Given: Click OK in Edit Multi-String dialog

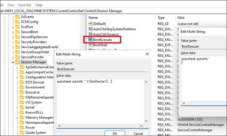Looking at the screenshot, I should tap(115, 133).
